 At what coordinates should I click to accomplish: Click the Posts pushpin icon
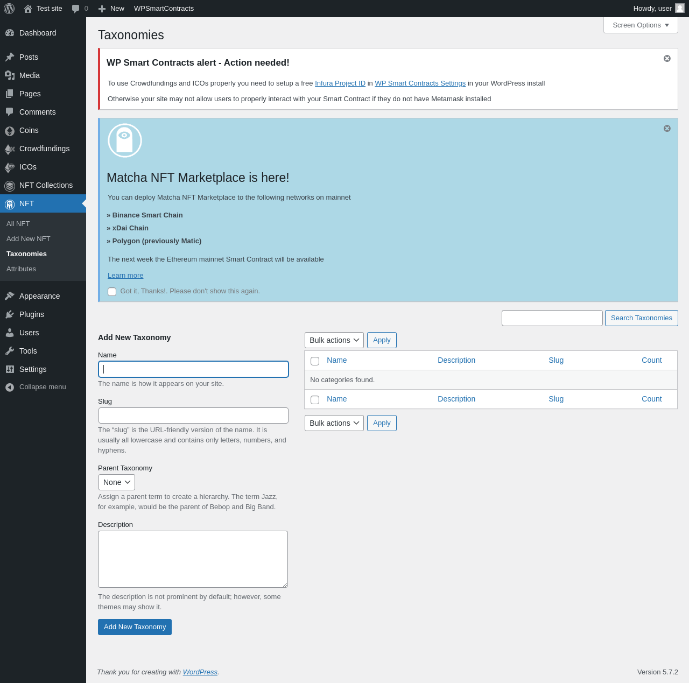pyautogui.click(x=10, y=57)
